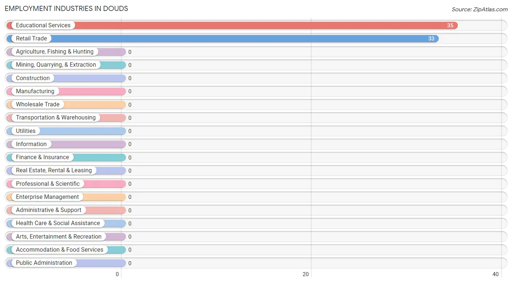Click the Utilities label

pos(25,131)
